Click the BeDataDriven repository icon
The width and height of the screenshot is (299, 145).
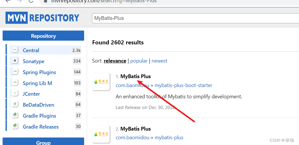click(15, 105)
